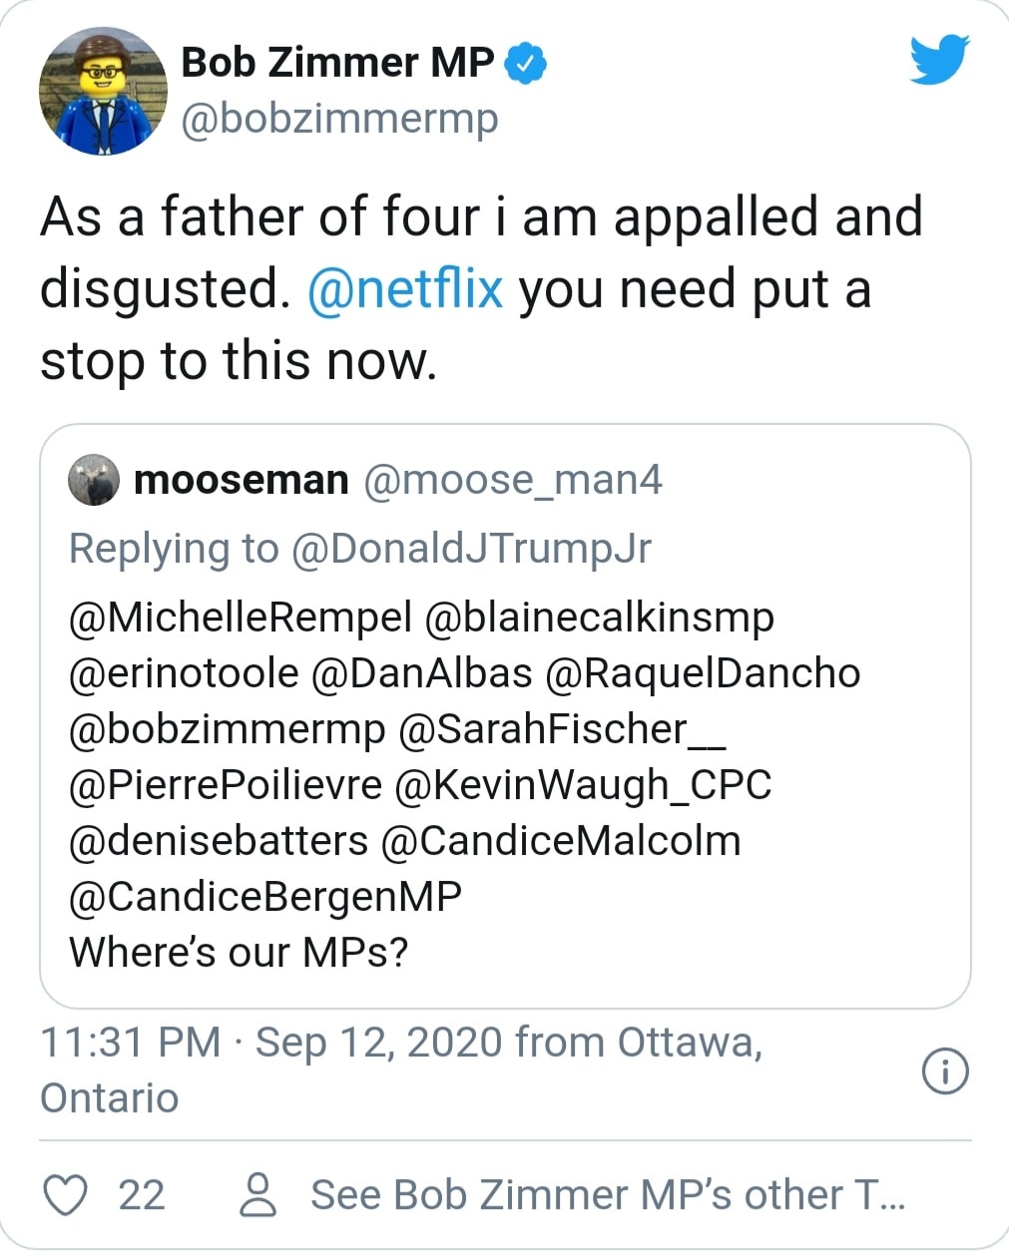The width and height of the screenshot is (1009, 1252).
Task: Click the 22 likes count
Action: coord(141,1194)
